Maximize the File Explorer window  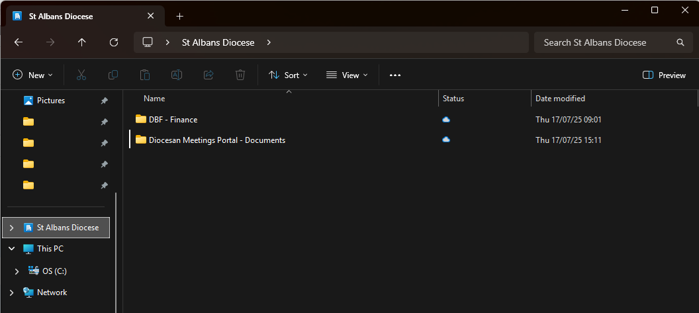(655, 10)
